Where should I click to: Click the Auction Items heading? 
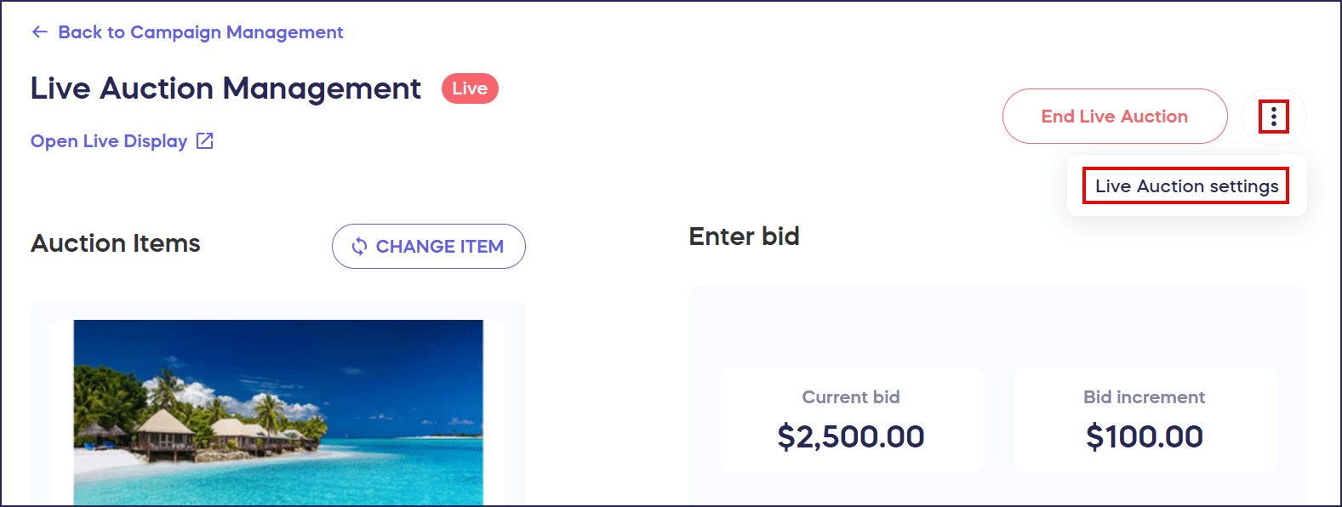pyautogui.click(x=116, y=244)
